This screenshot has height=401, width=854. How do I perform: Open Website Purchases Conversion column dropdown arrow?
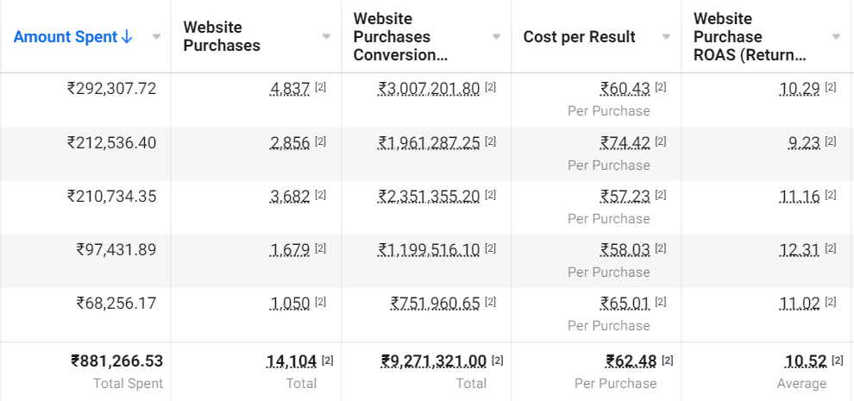pos(496,37)
